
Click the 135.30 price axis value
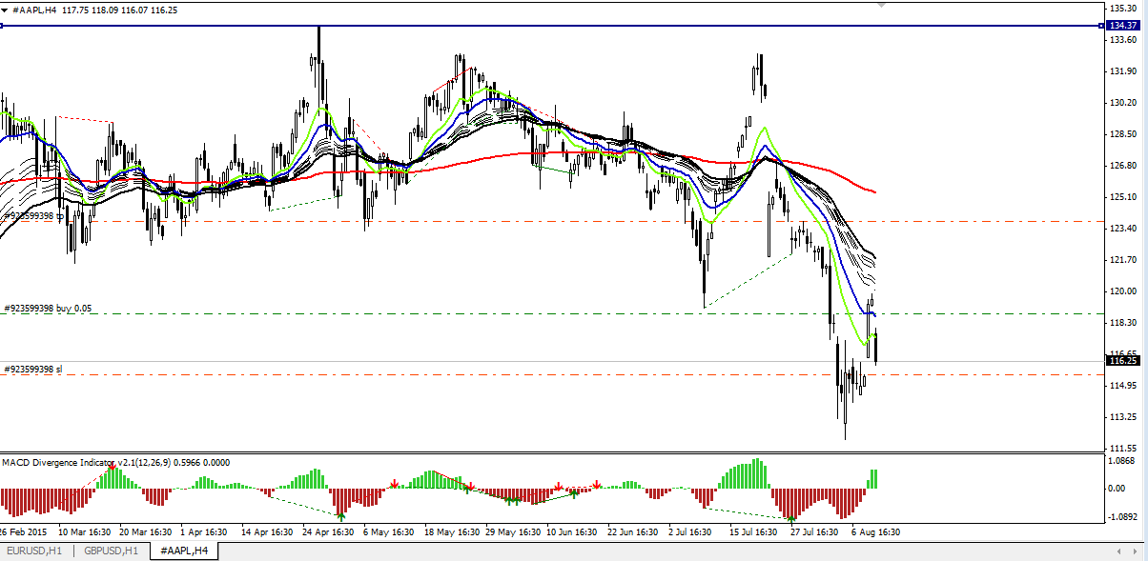(x=1123, y=8)
